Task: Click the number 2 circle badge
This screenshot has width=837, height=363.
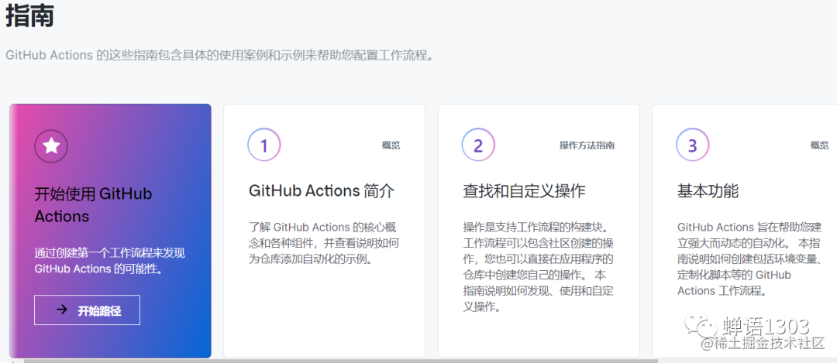Action: (478, 145)
